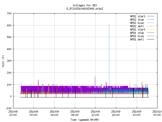Screen dimensions: 162x122
Task: Pick the NPD2 defl legend label
Action: click(x=137, y=26)
